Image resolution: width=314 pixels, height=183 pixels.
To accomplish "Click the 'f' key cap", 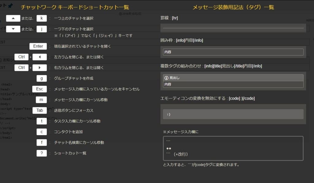I will 42,142.
